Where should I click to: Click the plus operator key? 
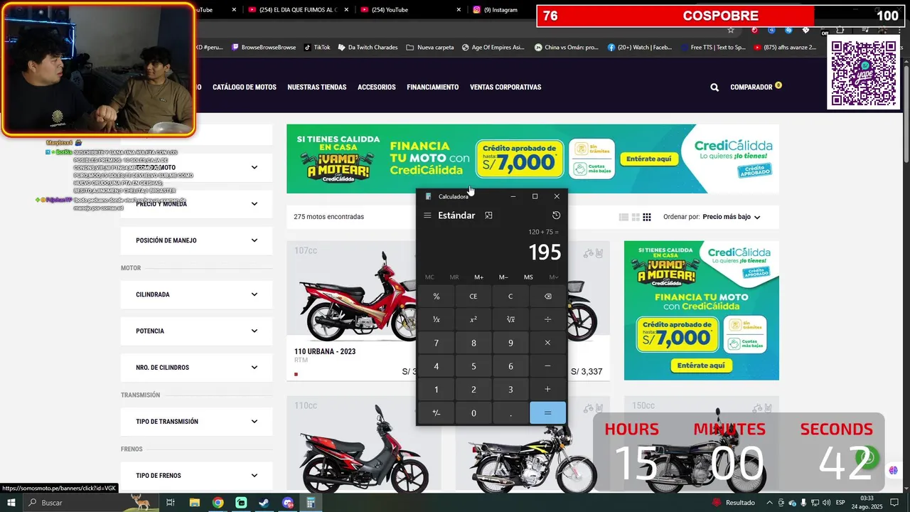coord(547,390)
